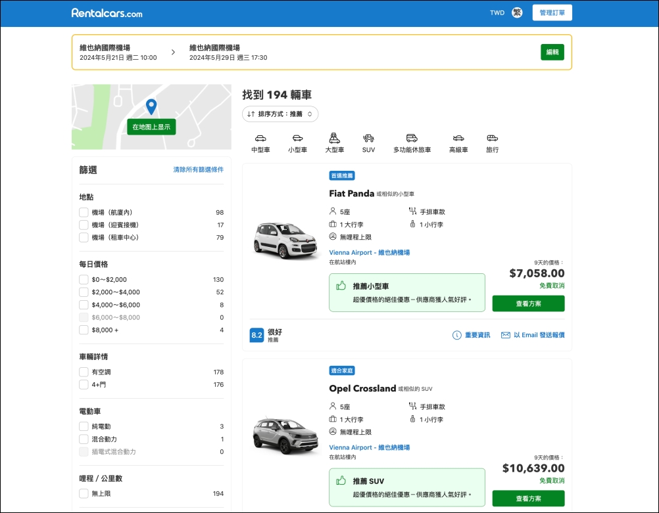
Task: Check 機場 (租車中心) location filter
Action: [x=84, y=238]
